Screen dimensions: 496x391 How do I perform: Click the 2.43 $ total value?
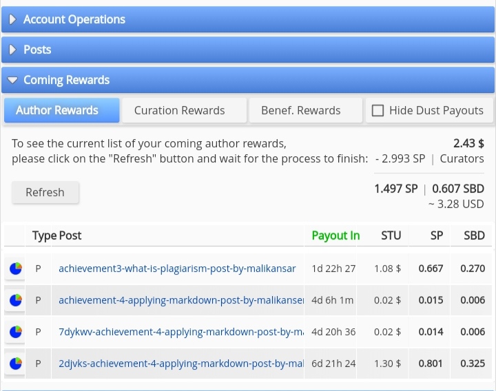(x=468, y=143)
